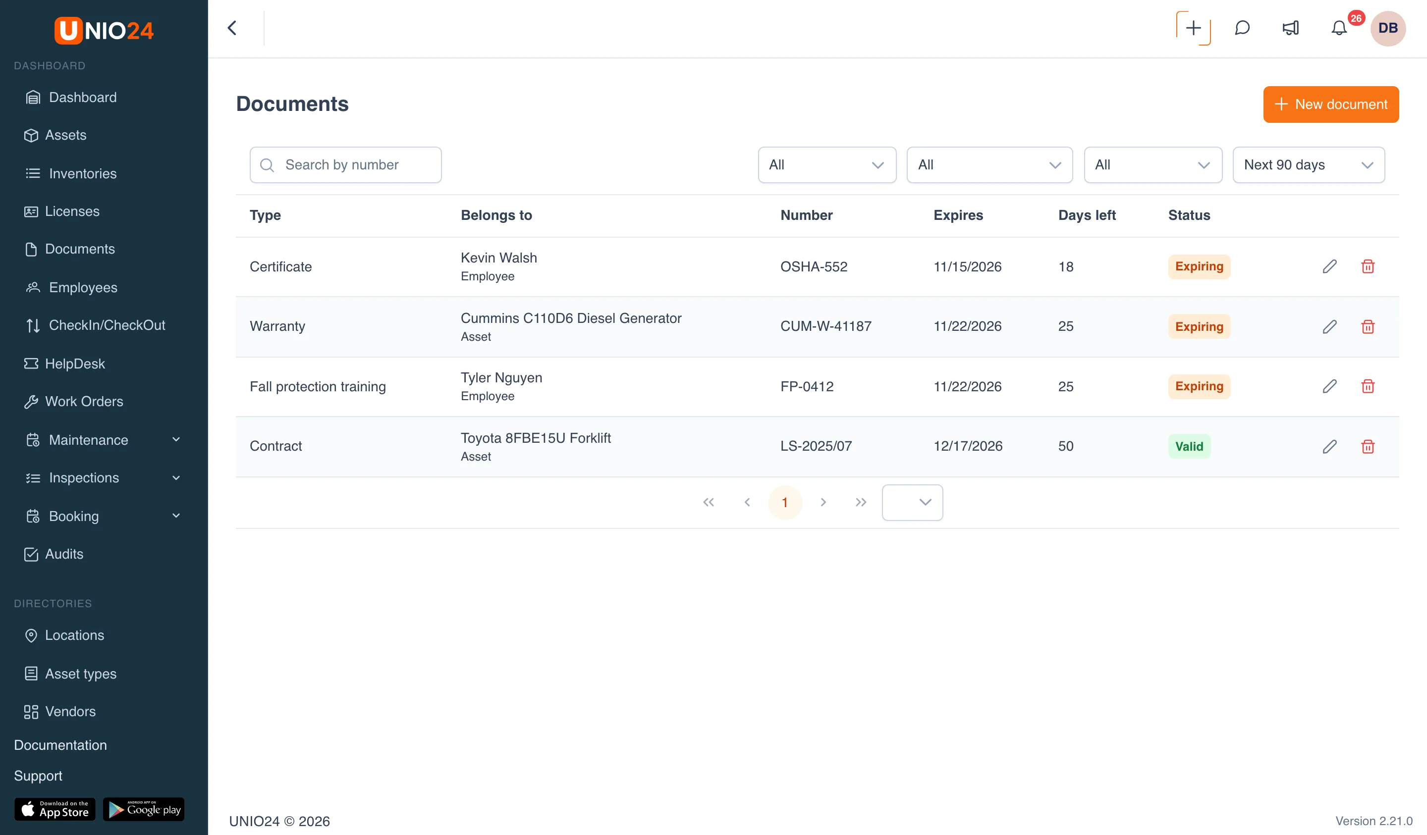The height and width of the screenshot is (835, 1427).
Task: Click the UNIO24 logo
Action: tap(104, 30)
